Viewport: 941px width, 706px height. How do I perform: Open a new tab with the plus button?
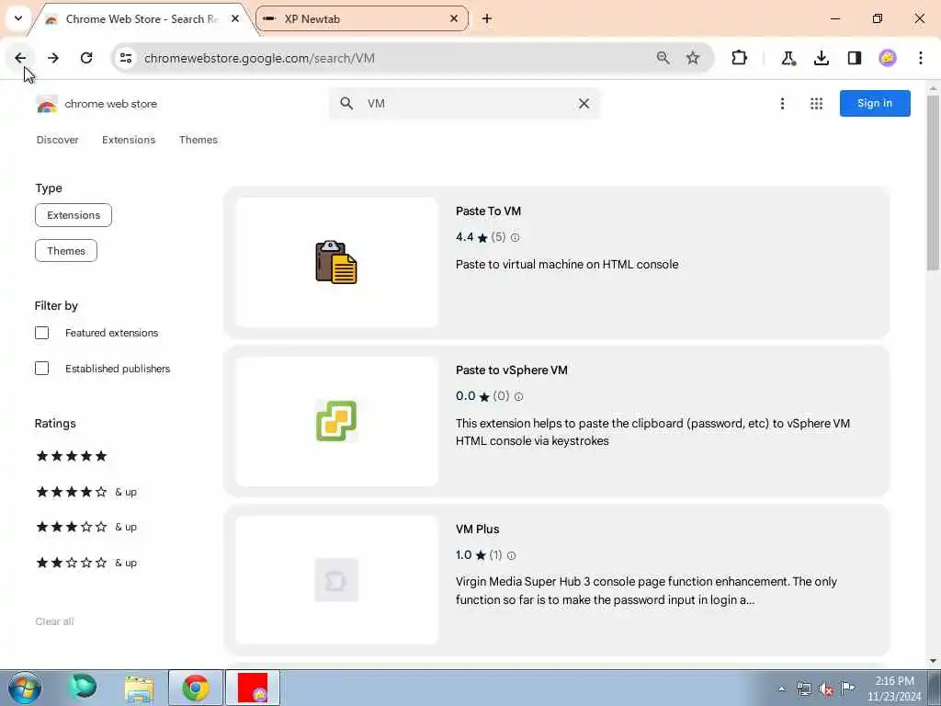pyautogui.click(x=487, y=18)
